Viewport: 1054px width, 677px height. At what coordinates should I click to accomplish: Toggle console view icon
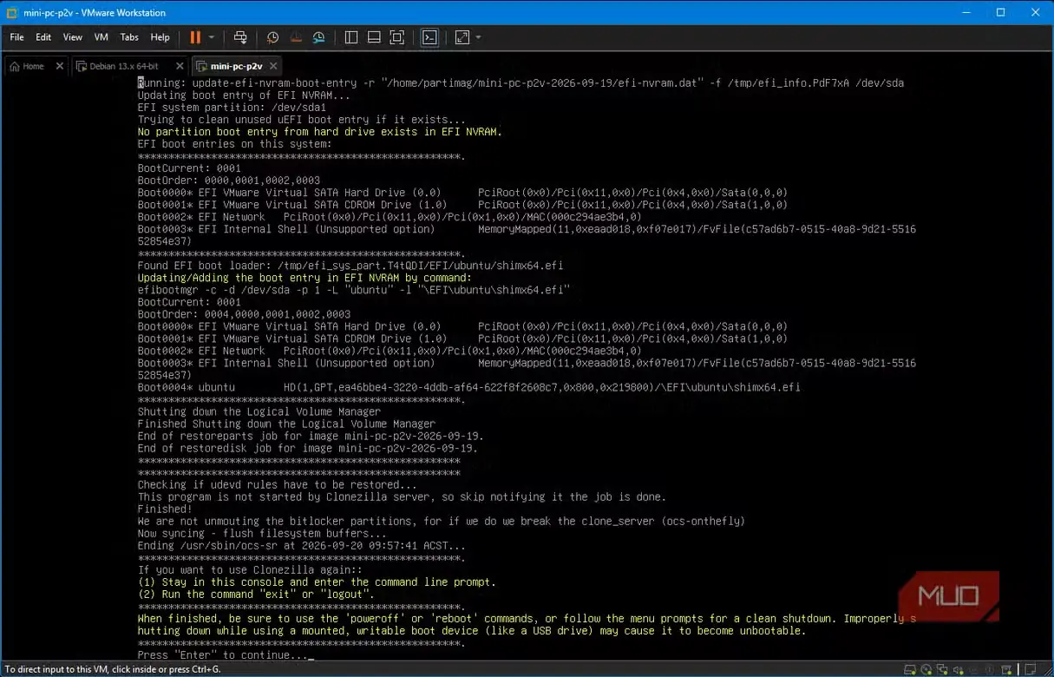pos(429,37)
